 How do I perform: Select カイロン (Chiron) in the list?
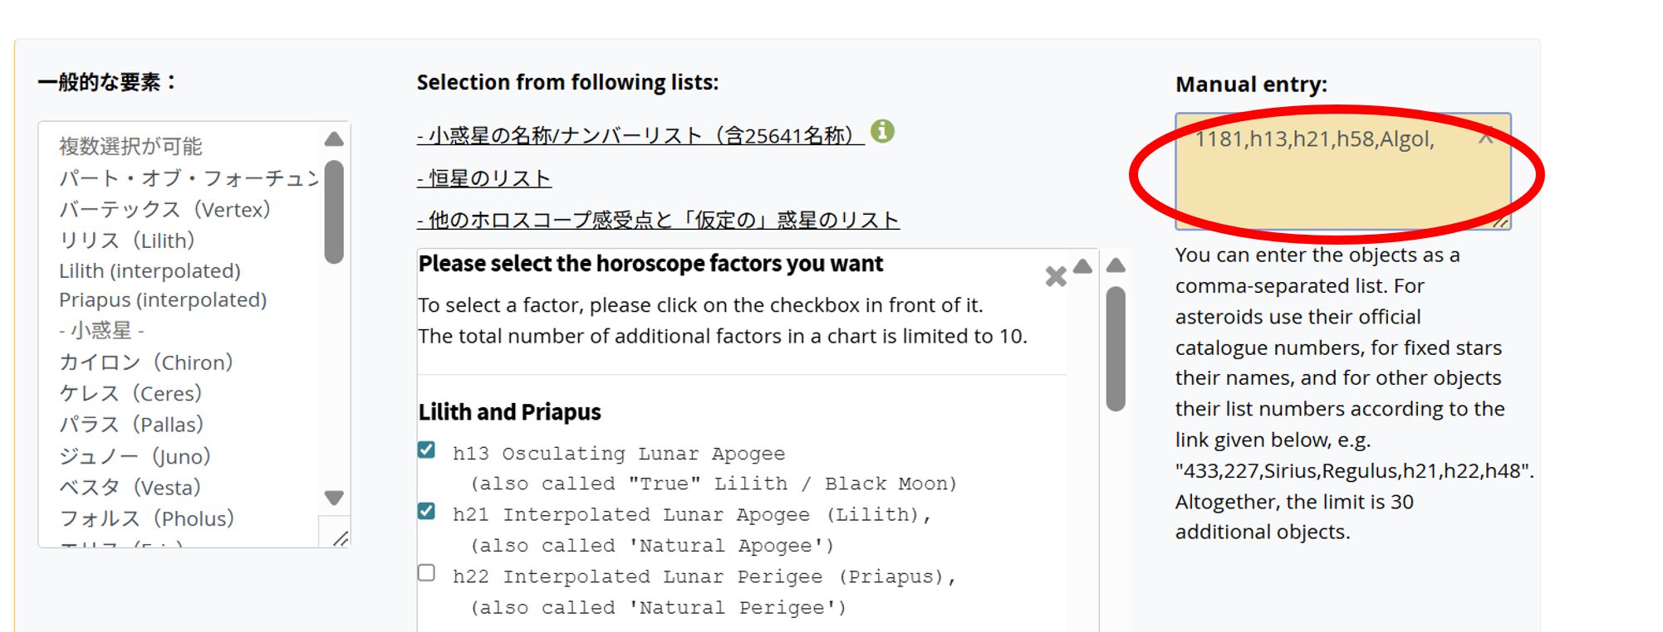146,362
